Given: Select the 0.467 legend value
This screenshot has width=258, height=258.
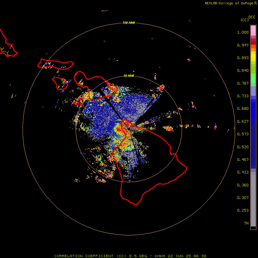Looking at the screenshot, I should pos(243,160).
